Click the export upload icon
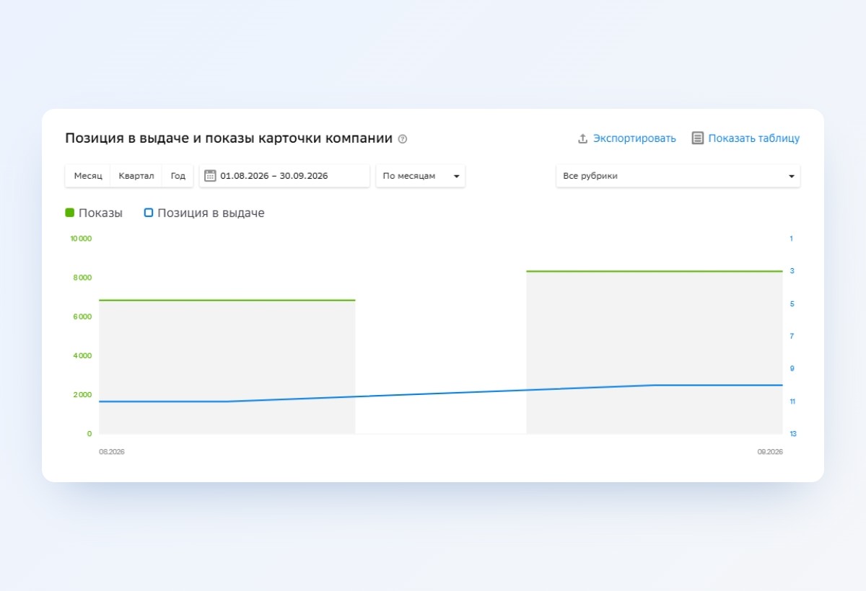Viewport: 866px width, 591px height. [583, 138]
